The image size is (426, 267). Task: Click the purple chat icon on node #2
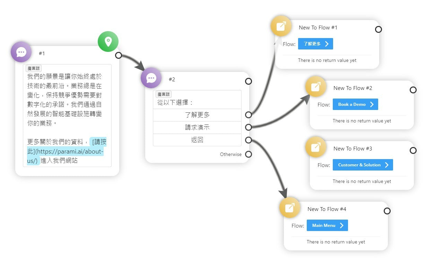click(151, 78)
